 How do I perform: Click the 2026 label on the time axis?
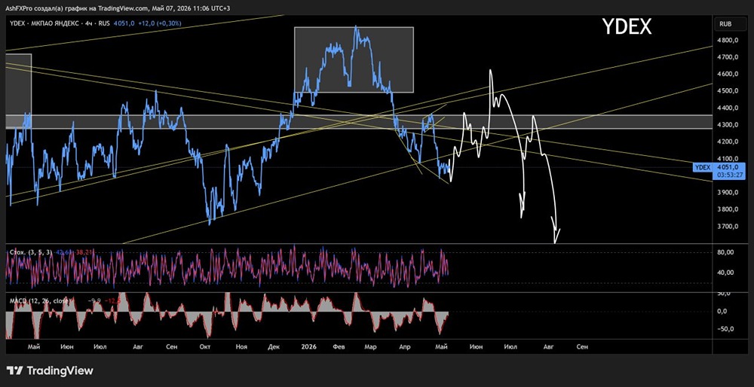[x=308, y=346]
